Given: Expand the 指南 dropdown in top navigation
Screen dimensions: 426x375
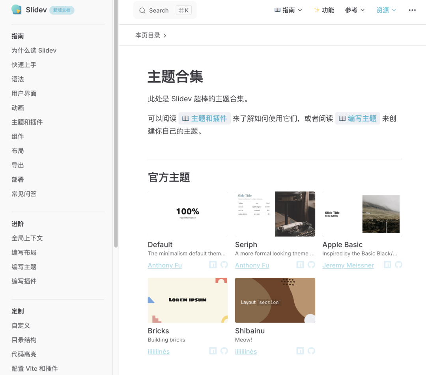Looking at the screenshot, I should pyautogui.click(x=288, y=10).
